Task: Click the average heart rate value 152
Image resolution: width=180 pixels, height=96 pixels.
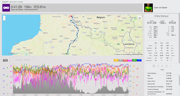Action: (161, 48)
